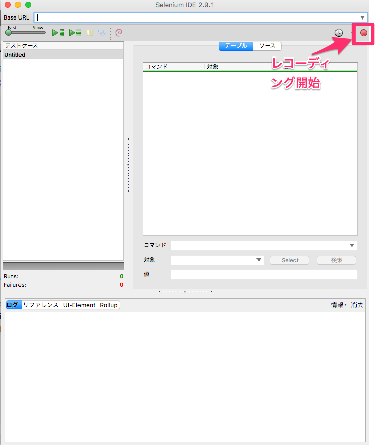Click the 対象 column header
This screenshot has height=445, width=375.
[212, 67]
